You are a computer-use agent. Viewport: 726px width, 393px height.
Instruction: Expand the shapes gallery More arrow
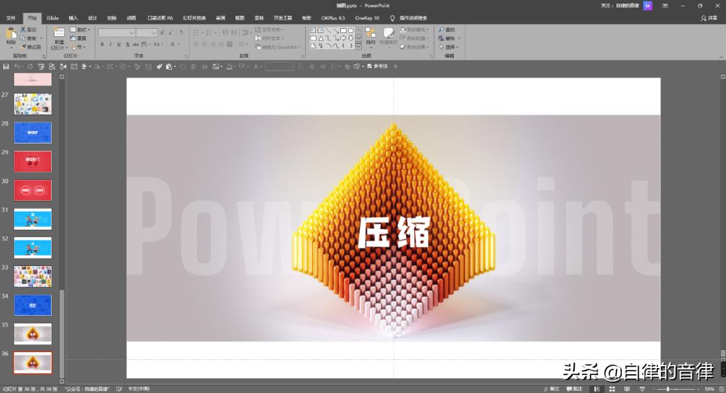pyautogui.click(x=358, y=46)
